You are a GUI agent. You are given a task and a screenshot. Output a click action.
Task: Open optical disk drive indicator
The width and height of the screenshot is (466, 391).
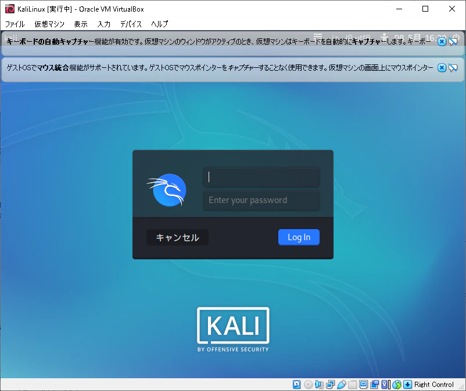(x=308, y=385)
